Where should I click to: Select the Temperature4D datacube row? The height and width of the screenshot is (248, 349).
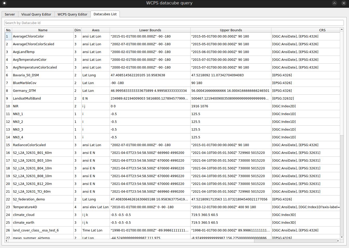point(43,207)
